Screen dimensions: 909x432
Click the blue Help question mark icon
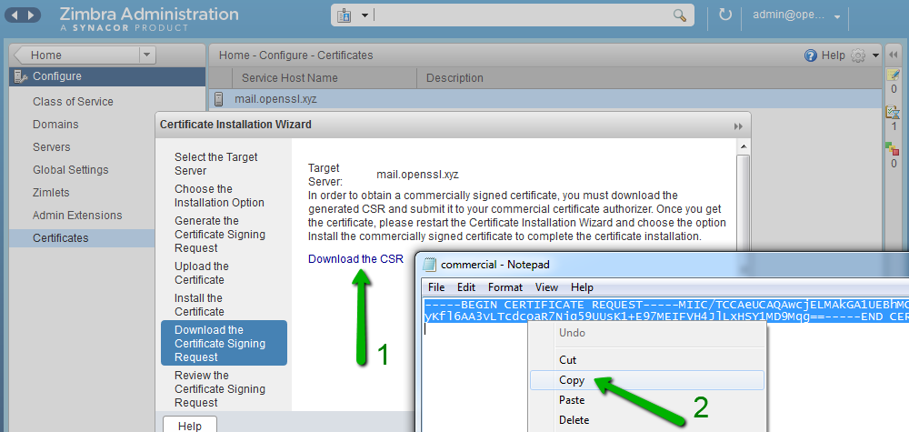[810, 55]
